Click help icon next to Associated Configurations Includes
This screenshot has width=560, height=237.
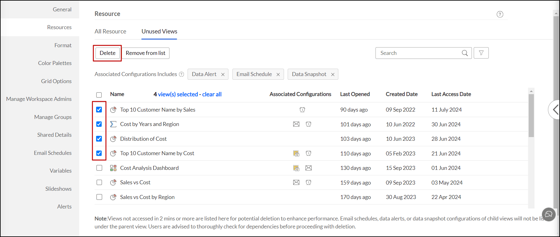(x=181, y=74)
